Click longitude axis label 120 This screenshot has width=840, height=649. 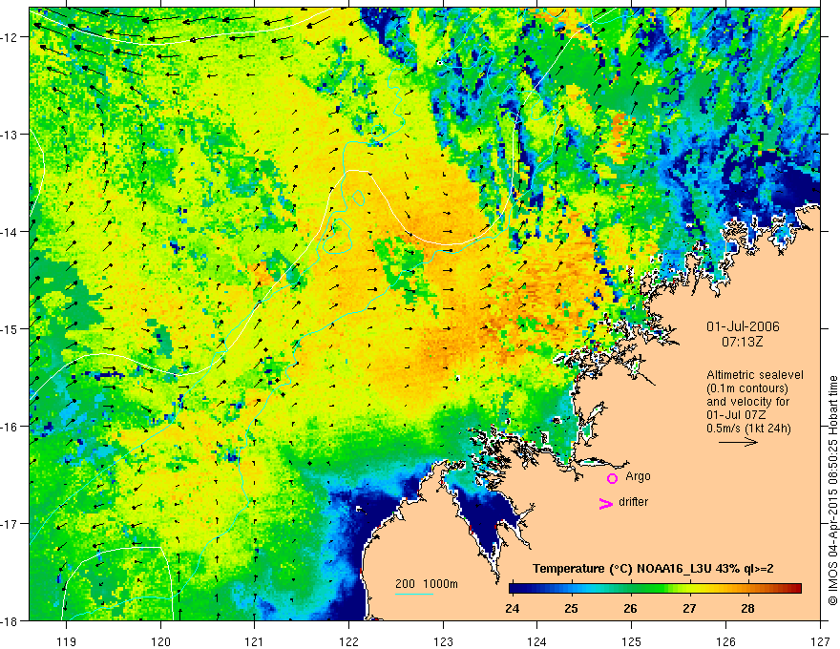(160, 640)
